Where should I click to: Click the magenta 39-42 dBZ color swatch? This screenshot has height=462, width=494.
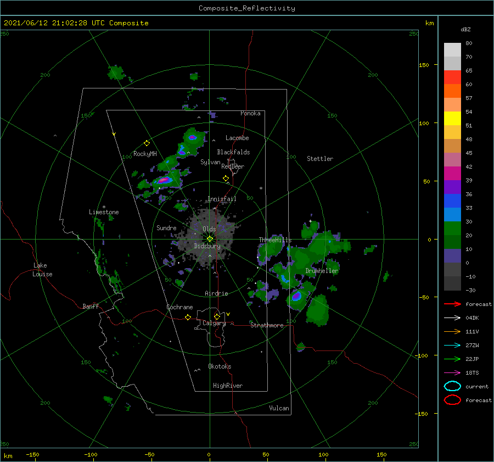[x=452, y=174]
